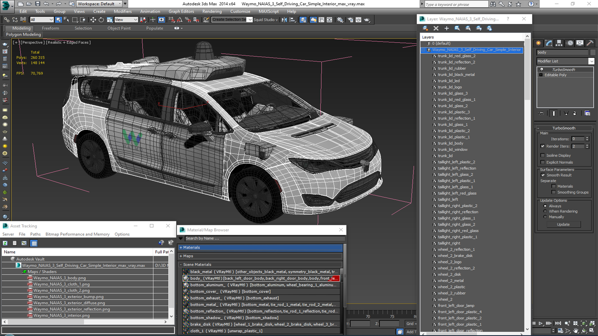Image resolution: width=598 pixels, height=336 pixels.
Task: Open the Modifier List dropdown
Action: [x=591, y=61]
